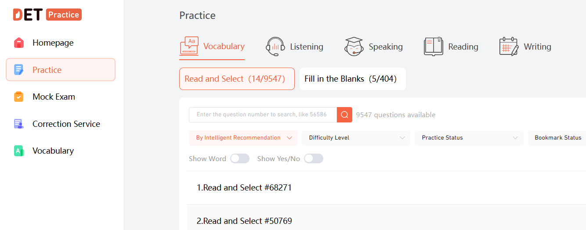Click the Listening headphones icon
Screen dimensions: 586x230
(275, 47)
